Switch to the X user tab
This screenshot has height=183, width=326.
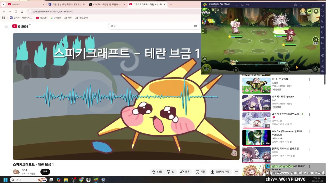[107, 4]
